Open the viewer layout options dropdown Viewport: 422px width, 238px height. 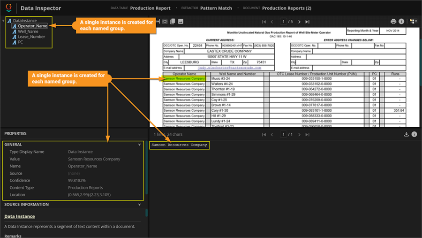pos(413,22)
